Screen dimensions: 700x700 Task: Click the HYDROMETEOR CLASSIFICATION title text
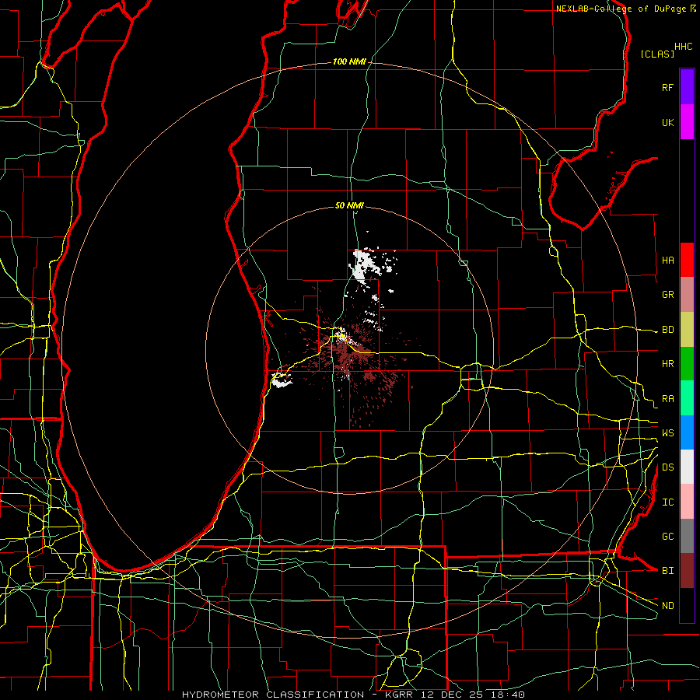click(x=273, y=695)
